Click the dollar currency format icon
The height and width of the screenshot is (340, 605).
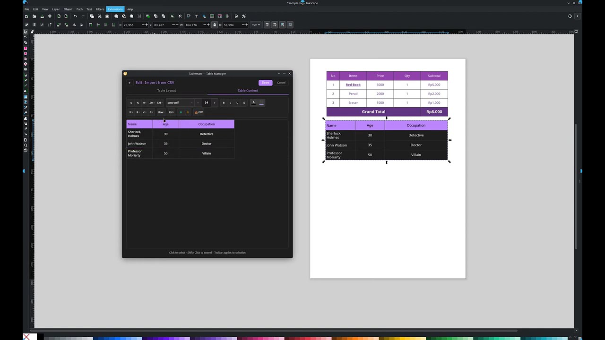tap(131, 102)
